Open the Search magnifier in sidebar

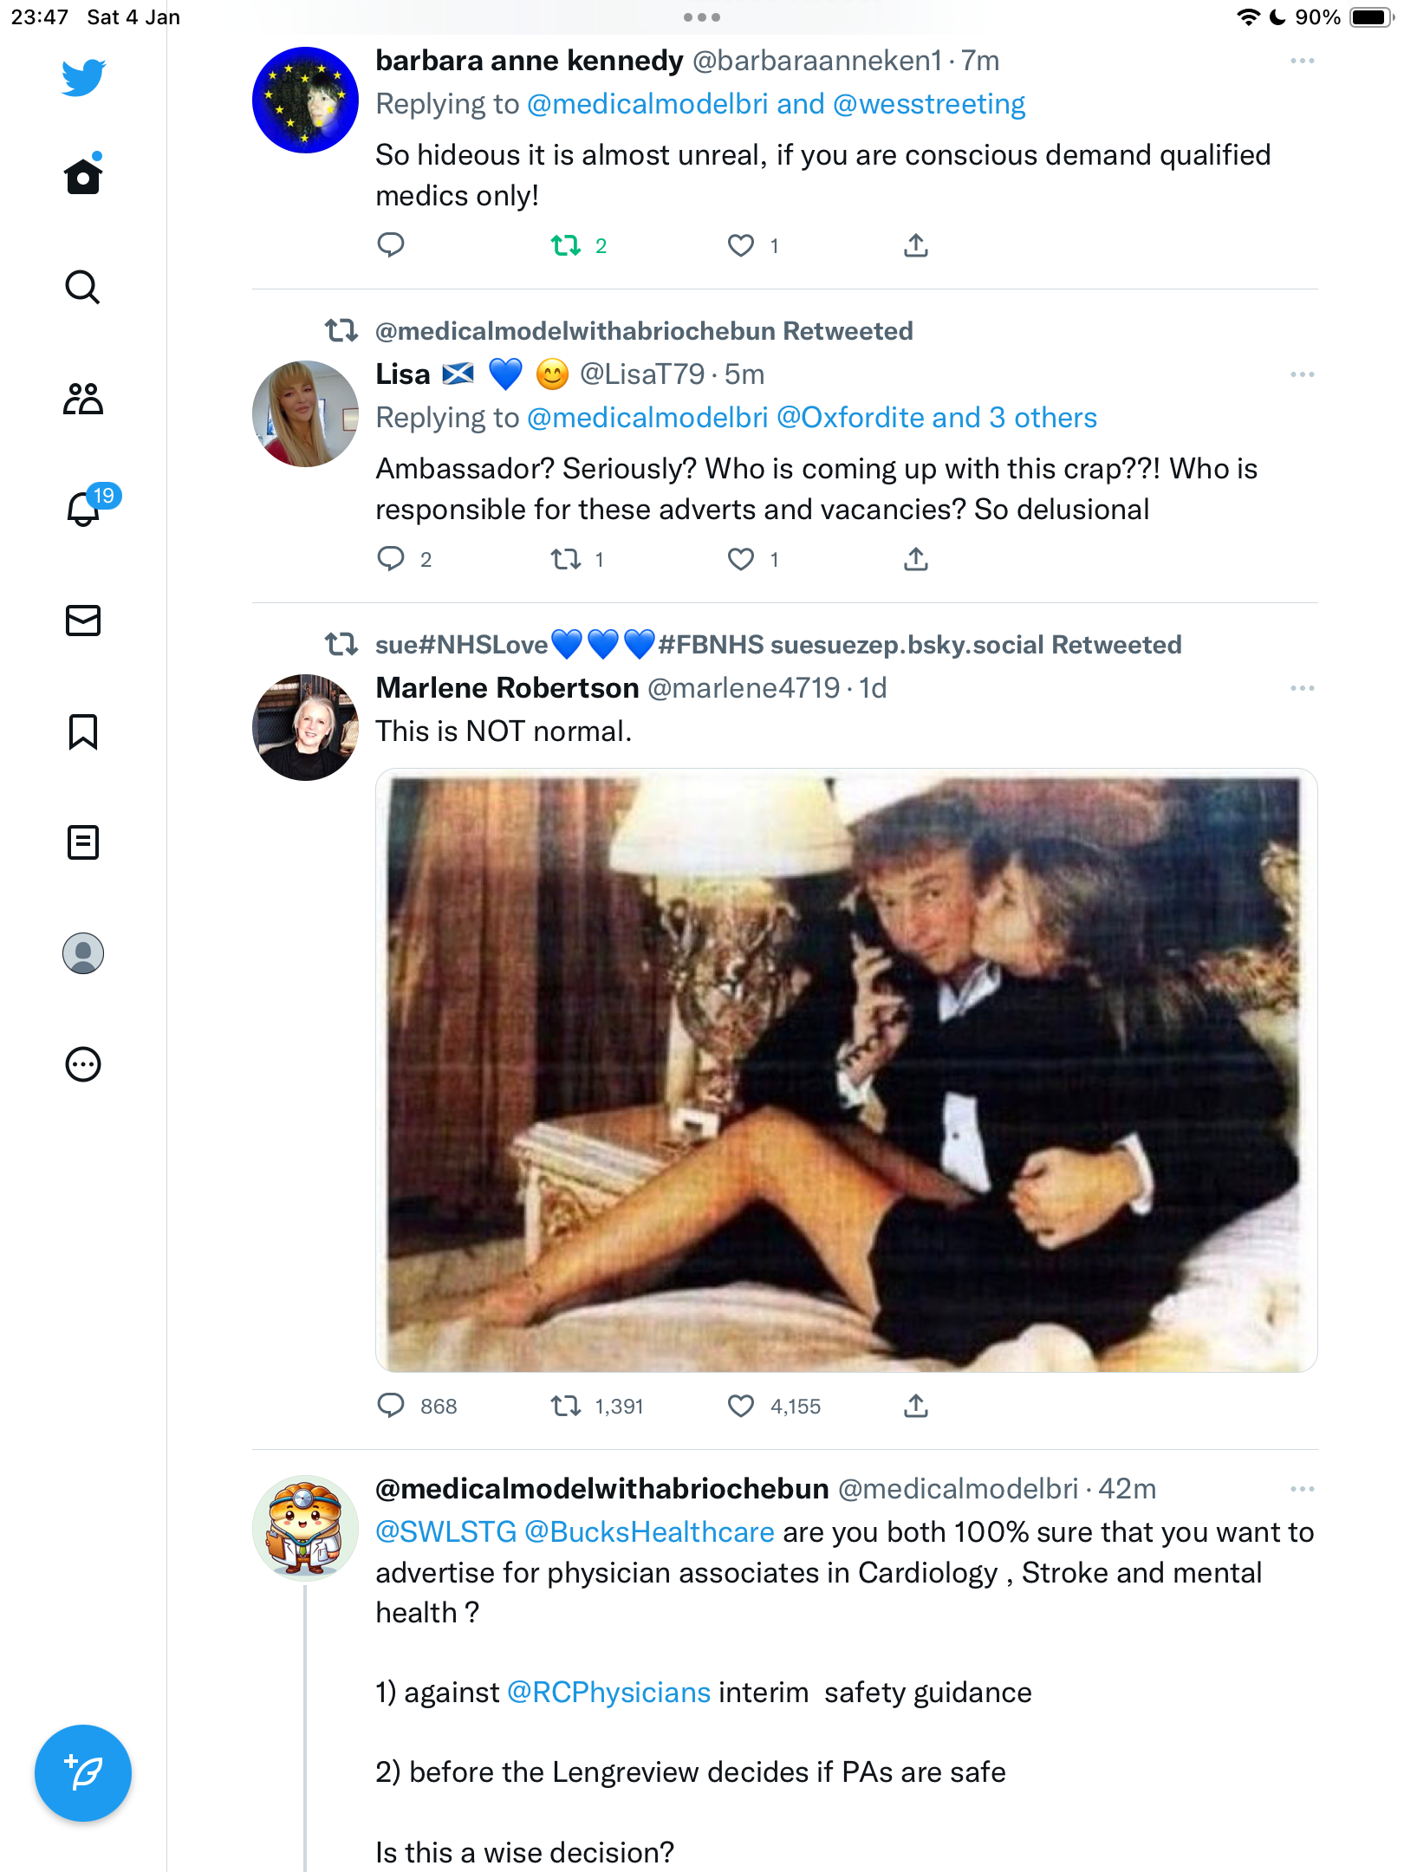point(83,287)
